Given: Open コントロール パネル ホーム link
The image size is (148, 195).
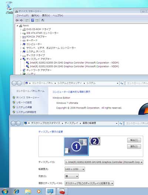Looking at the screenshot, I should [30, 91].
